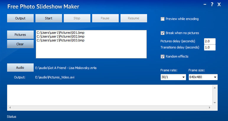The width and height of the screenshot is (228, 121).
Task: Open the Frame rate dropdown
Action: click(x=173, y=77)
